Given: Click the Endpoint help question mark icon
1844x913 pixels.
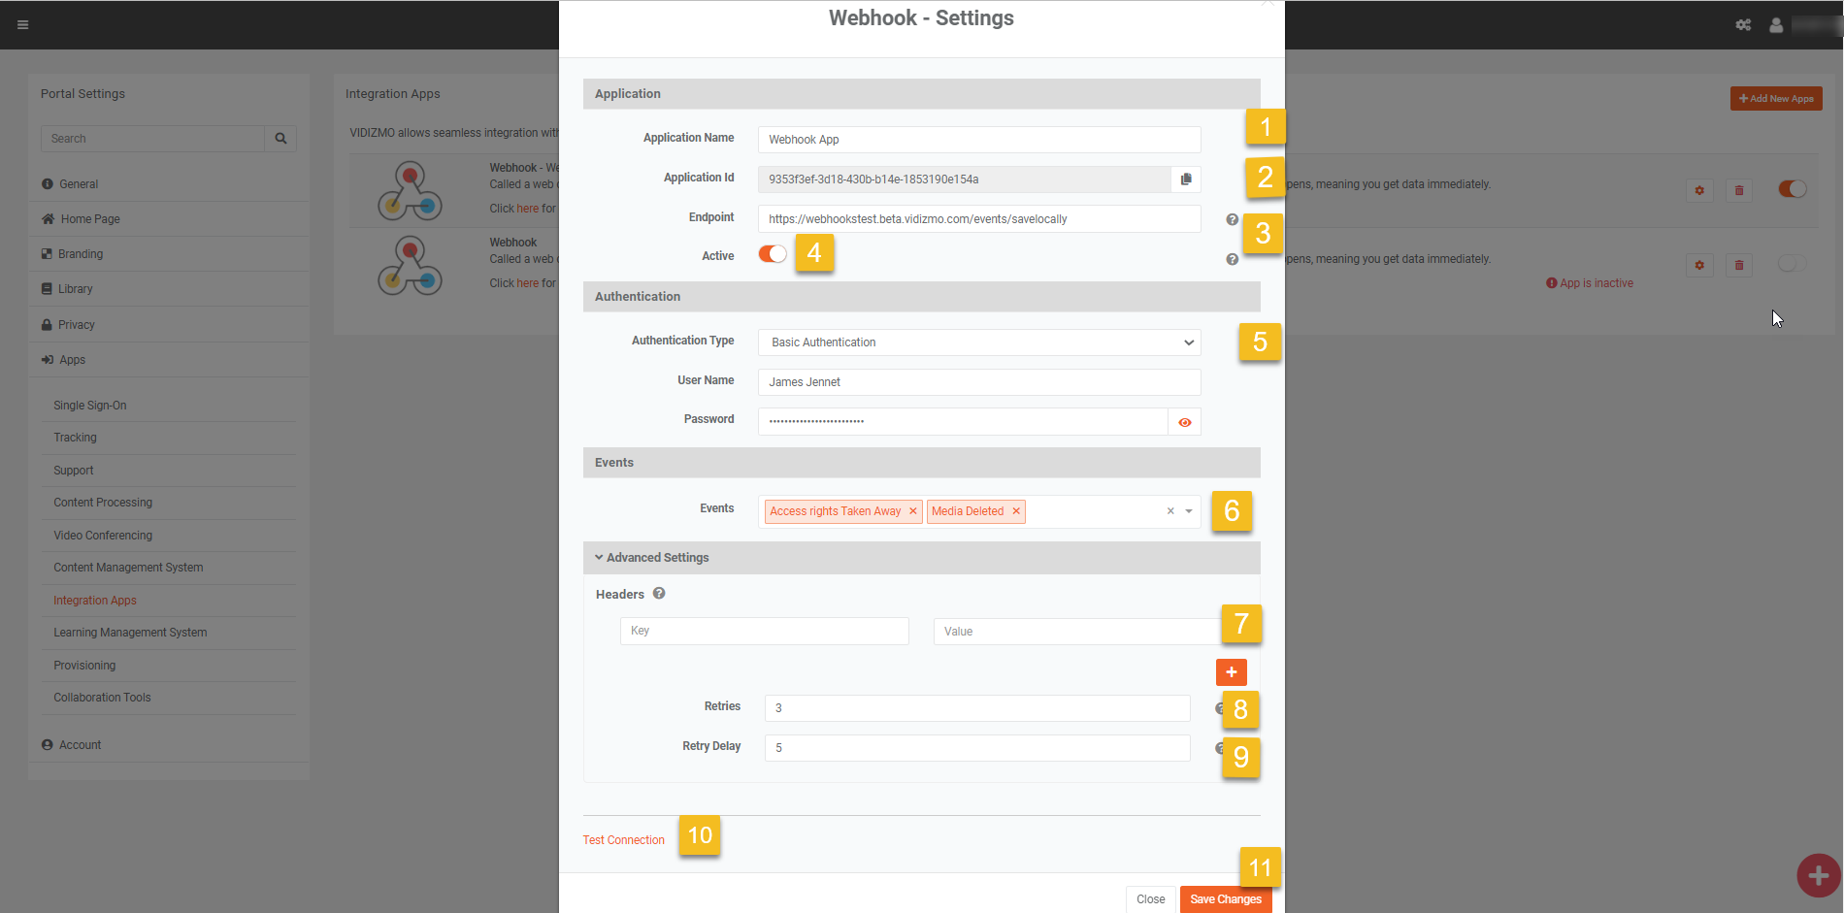Looking at the screenshot, I should coord(1232,220).
